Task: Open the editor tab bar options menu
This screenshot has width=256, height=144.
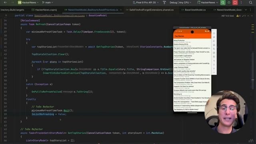Action: pos(251,10)
